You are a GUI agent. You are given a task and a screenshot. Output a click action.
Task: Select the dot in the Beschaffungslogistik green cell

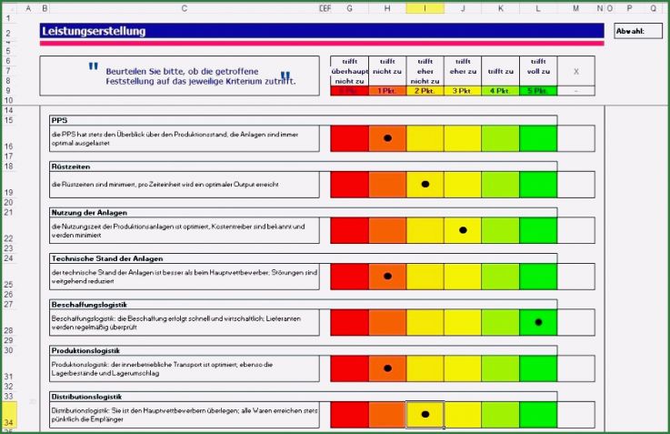[538, 322]
